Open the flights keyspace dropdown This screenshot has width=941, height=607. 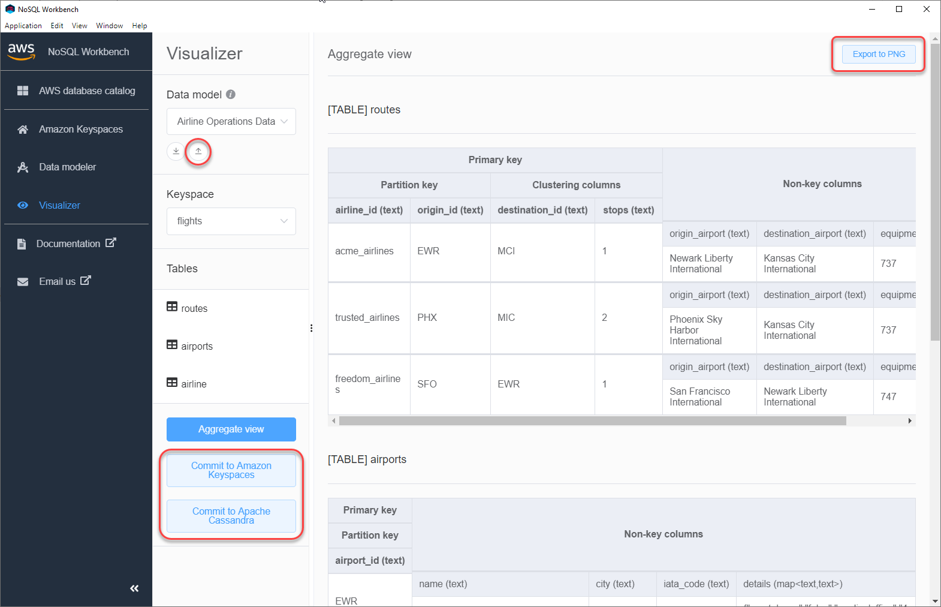[x=231, y=221]
